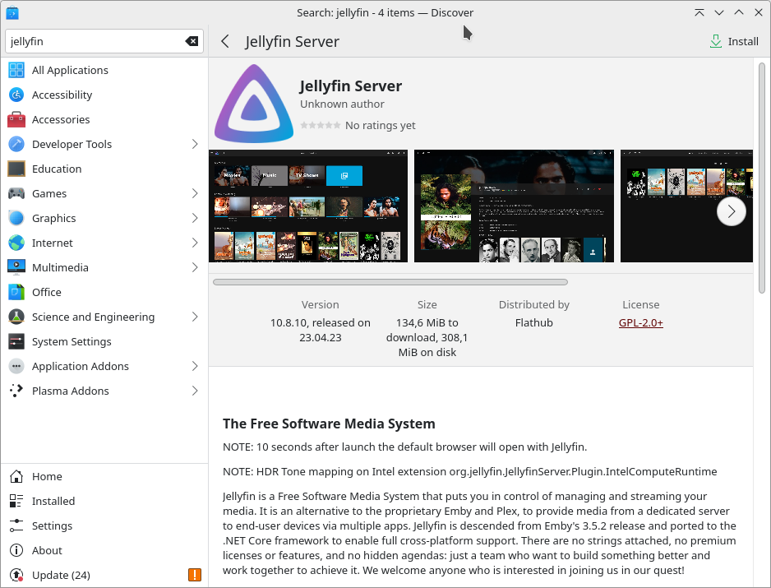The width and height of the screenshot is (771, 588).
Task: Open the Games category icon
Action: click(16, 193)
